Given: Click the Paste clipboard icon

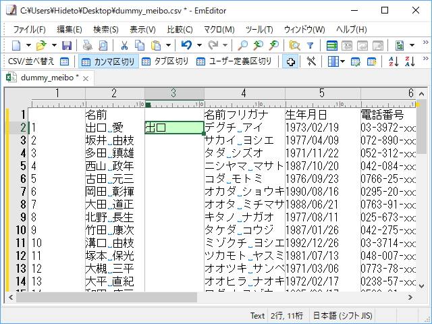Looking at the screenshot, I should [156, 45].
